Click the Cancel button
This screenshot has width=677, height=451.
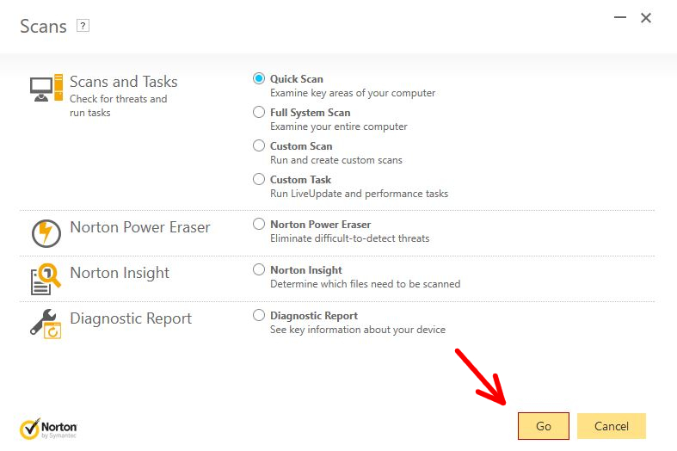612,426
